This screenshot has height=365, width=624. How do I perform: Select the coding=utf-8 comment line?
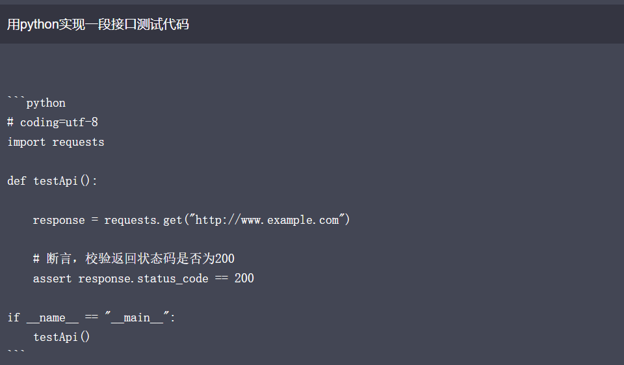point(53,122)
